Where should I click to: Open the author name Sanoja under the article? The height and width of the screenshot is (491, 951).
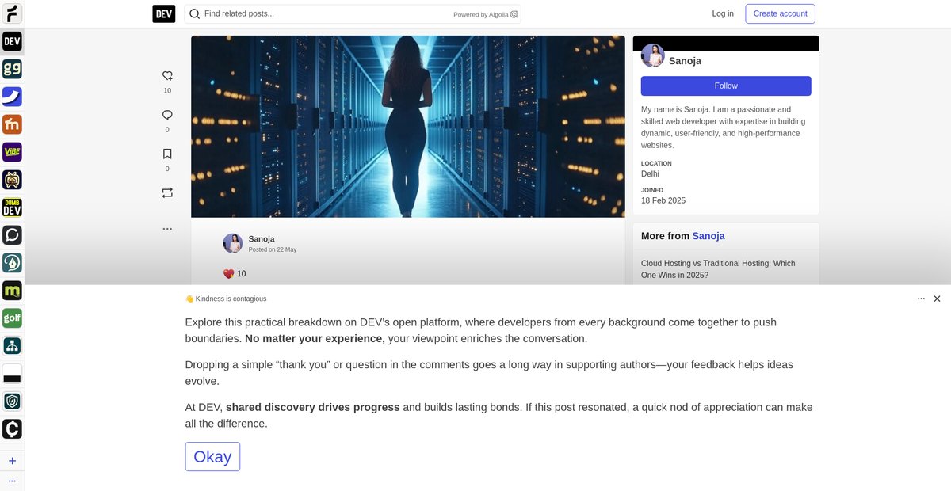tap(262, 238)
